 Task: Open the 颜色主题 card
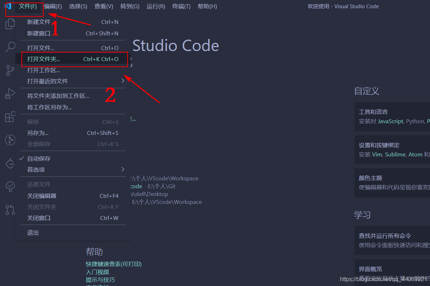pyautogui.click(x=392, y=183)
